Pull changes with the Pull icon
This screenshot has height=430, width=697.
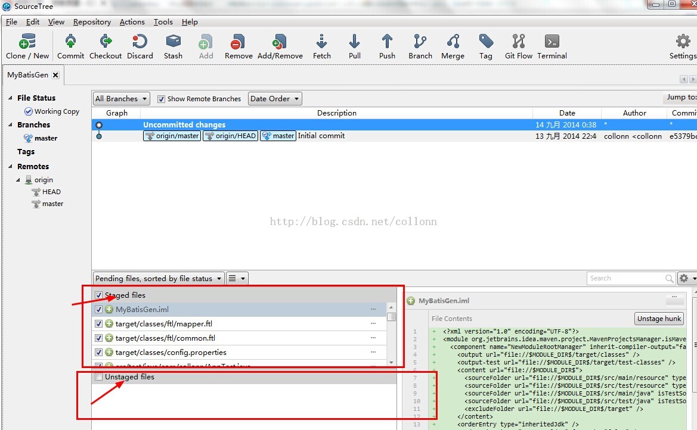click(354, 45)
